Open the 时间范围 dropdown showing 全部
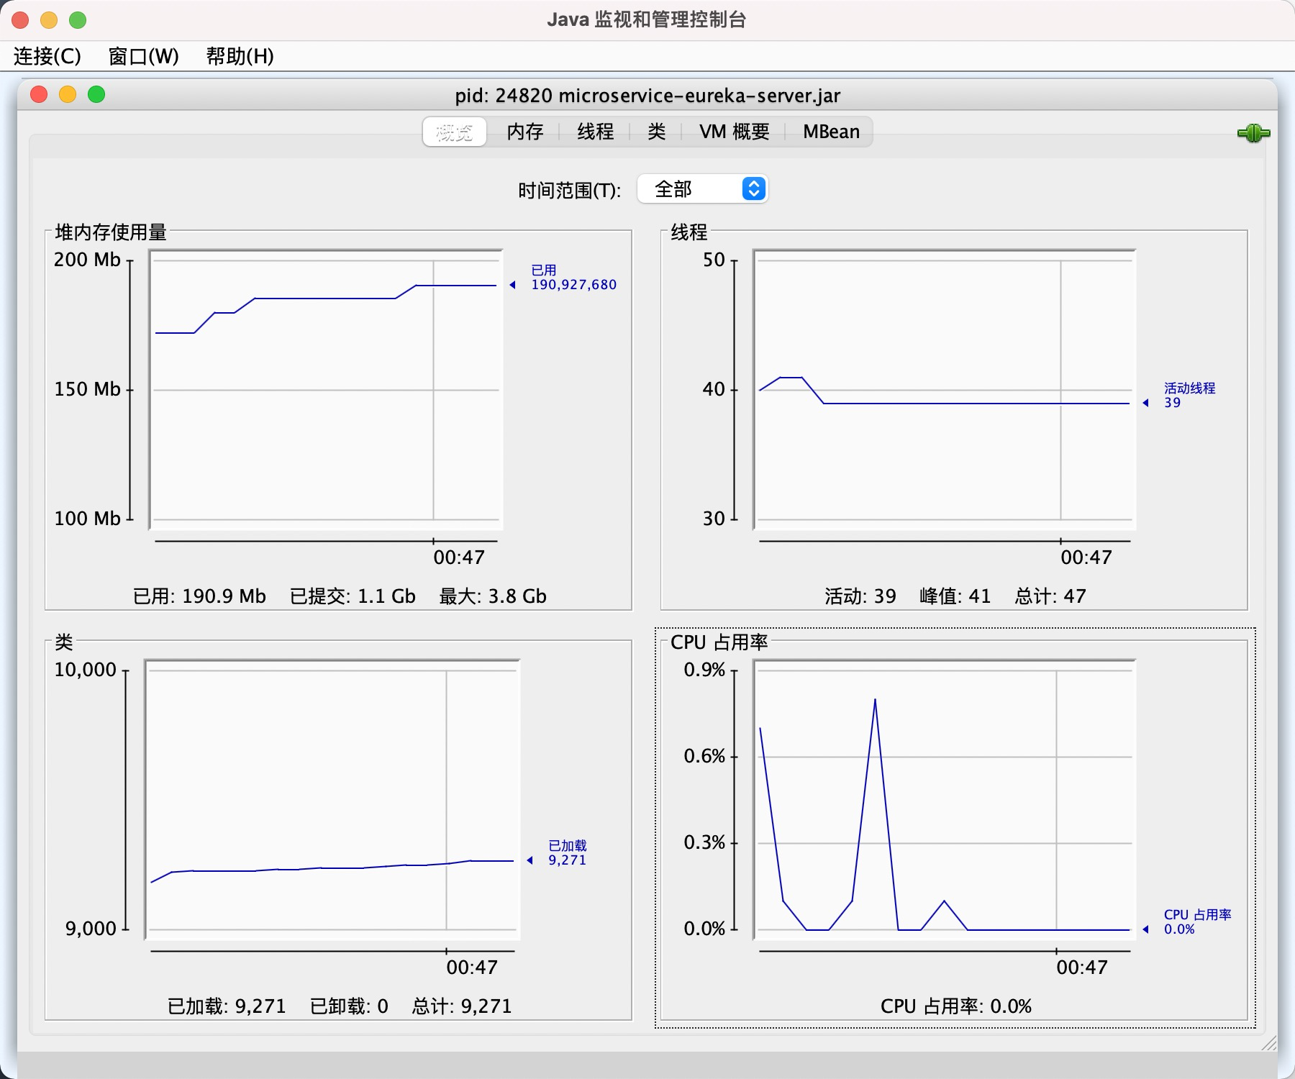 703,189
